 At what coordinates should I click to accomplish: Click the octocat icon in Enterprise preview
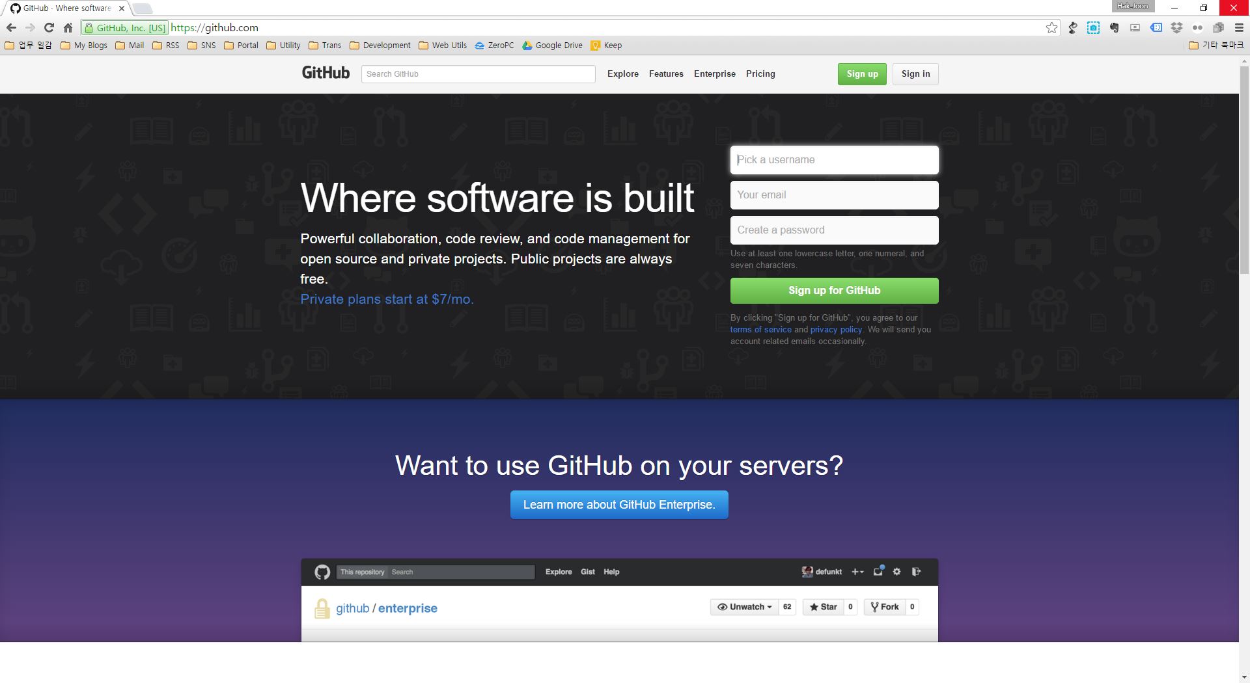pos(322,572)
